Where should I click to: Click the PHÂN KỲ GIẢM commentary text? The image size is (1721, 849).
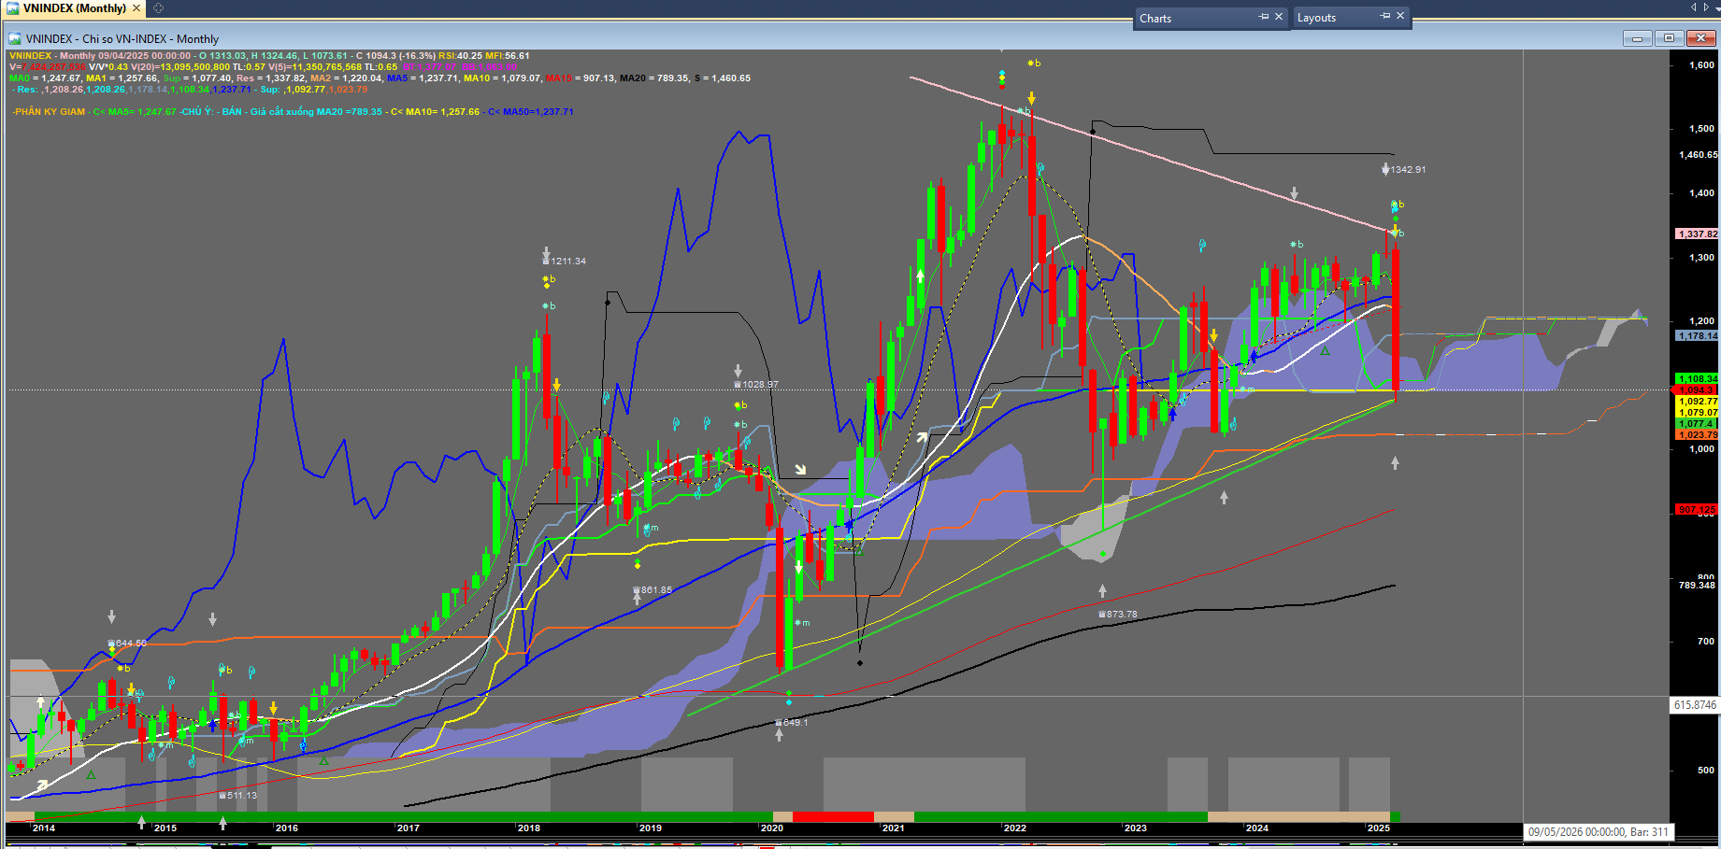point(49,112)
